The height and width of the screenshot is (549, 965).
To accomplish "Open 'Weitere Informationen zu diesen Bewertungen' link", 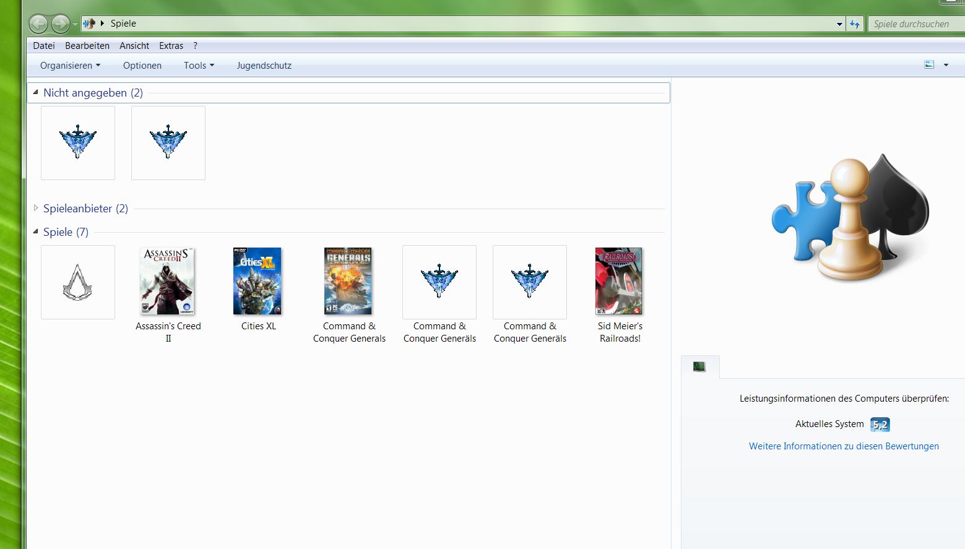I will [844, 446].
